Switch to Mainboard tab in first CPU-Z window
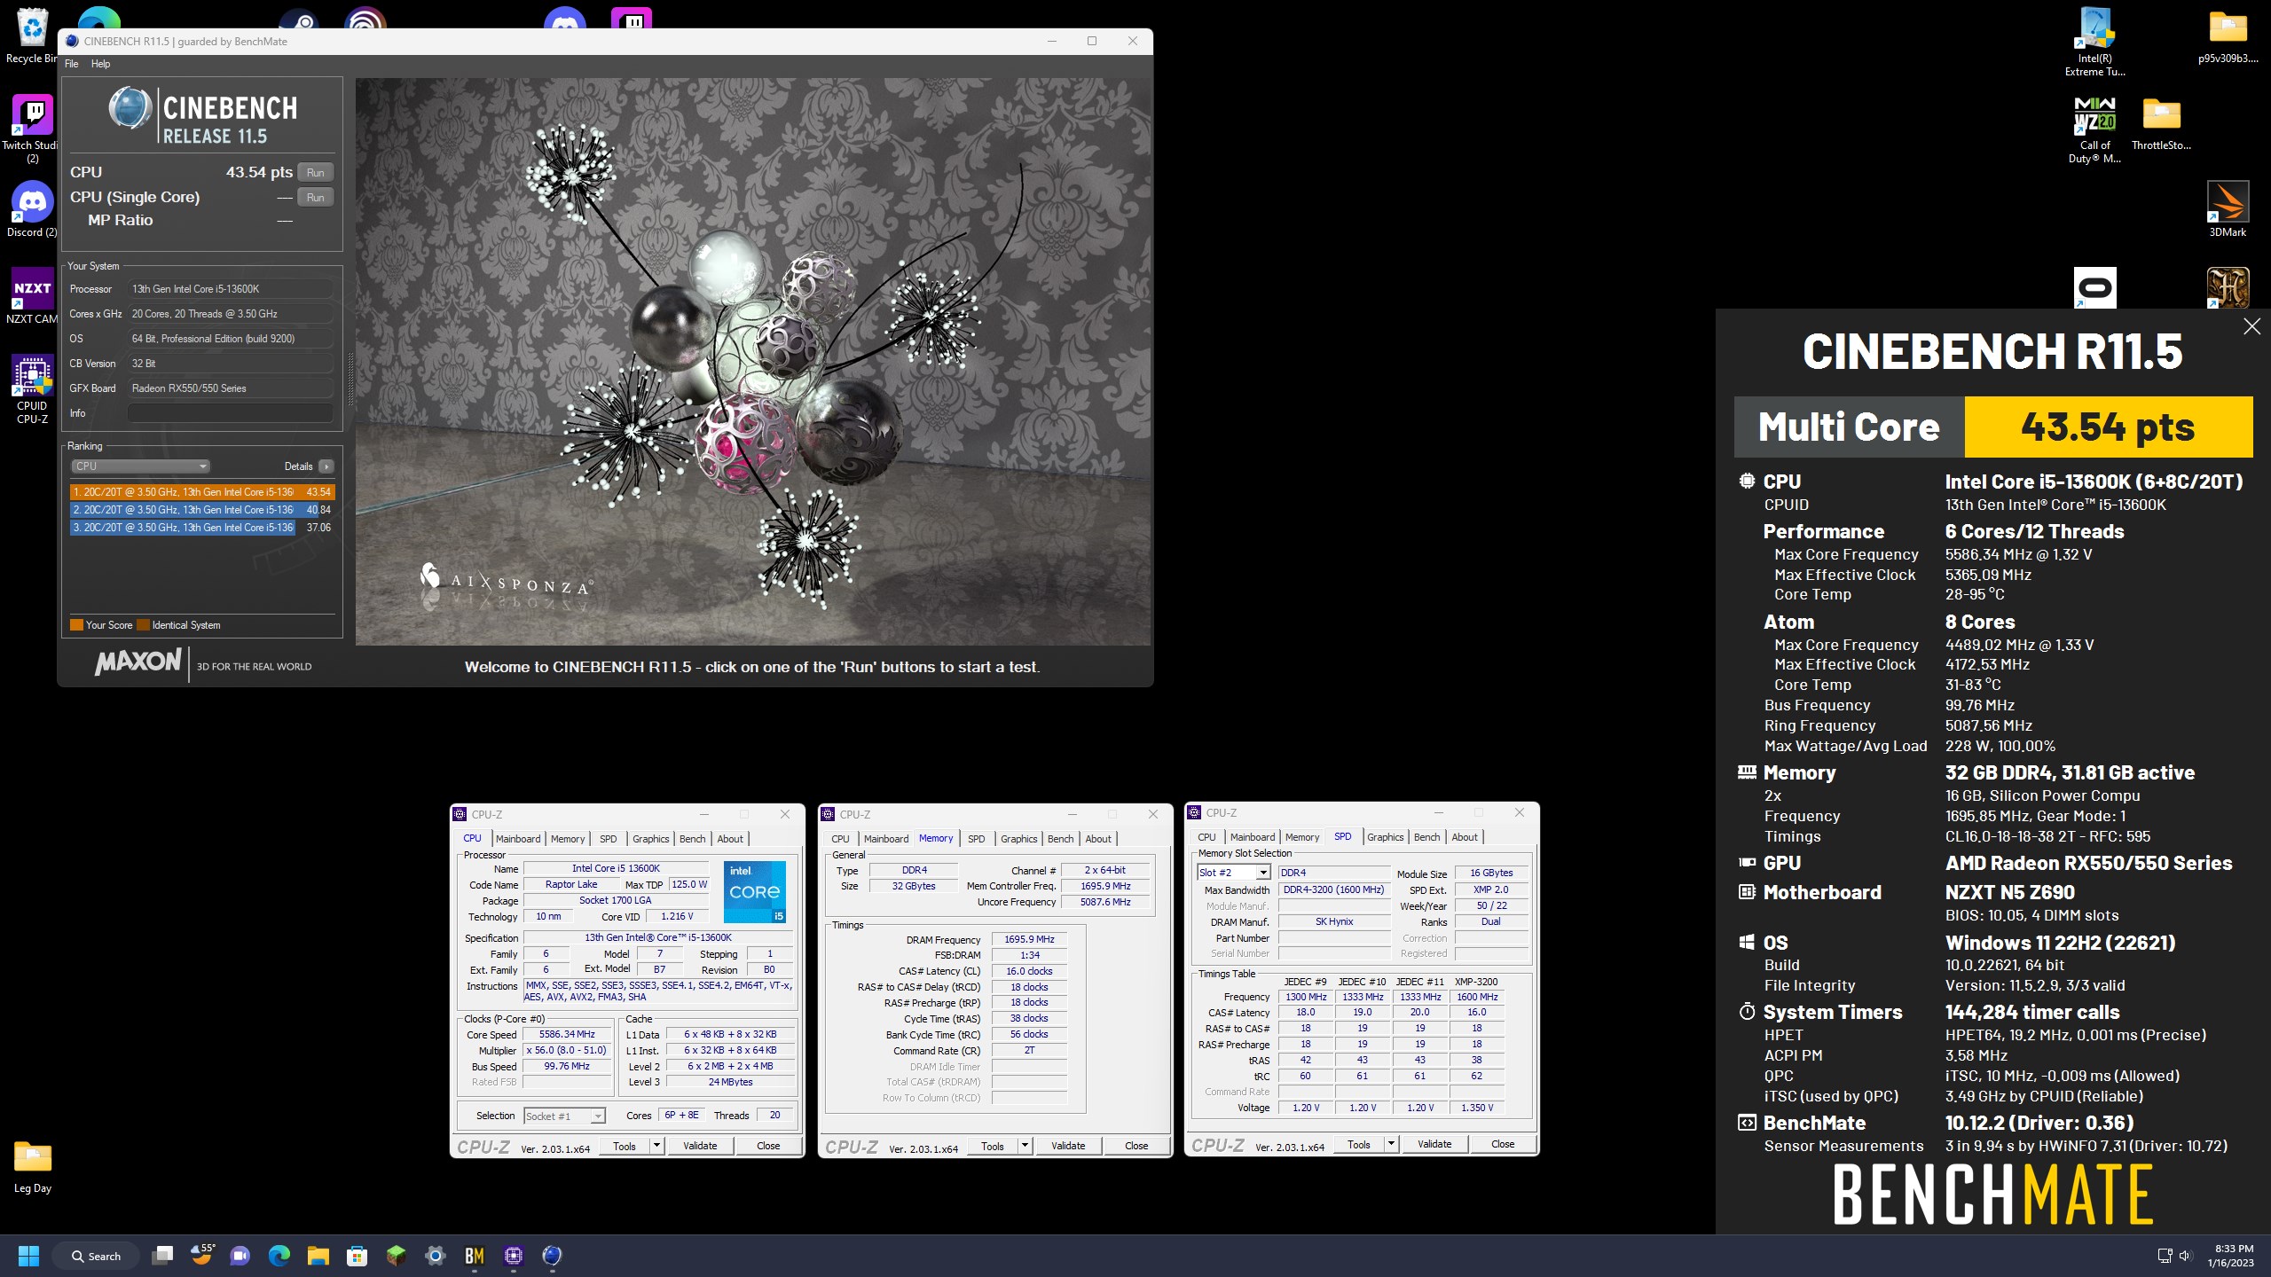2271x1277 pixels. 518,839
